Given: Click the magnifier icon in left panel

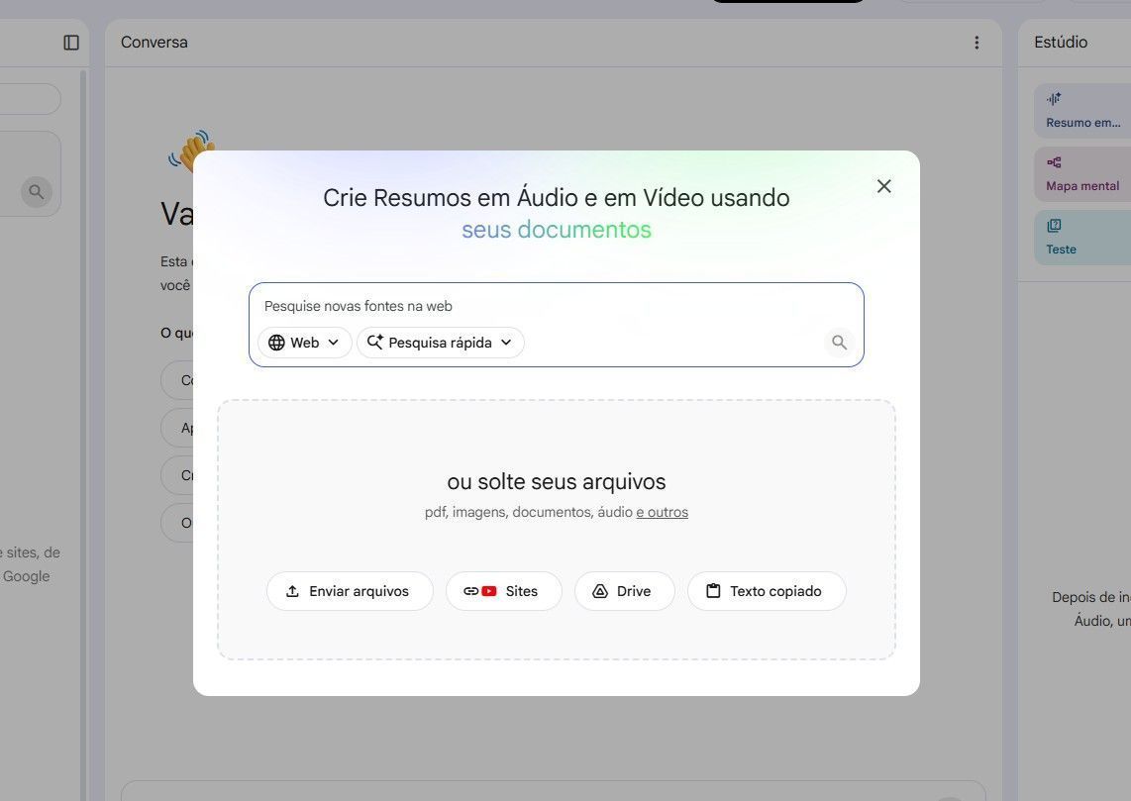Looking at the screenshot, I should (x=36, y=192).
